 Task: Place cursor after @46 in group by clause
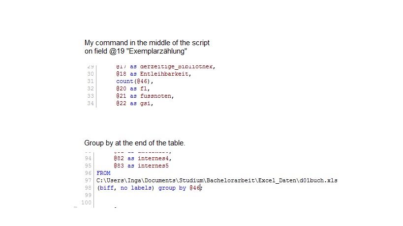pos(200,188)
